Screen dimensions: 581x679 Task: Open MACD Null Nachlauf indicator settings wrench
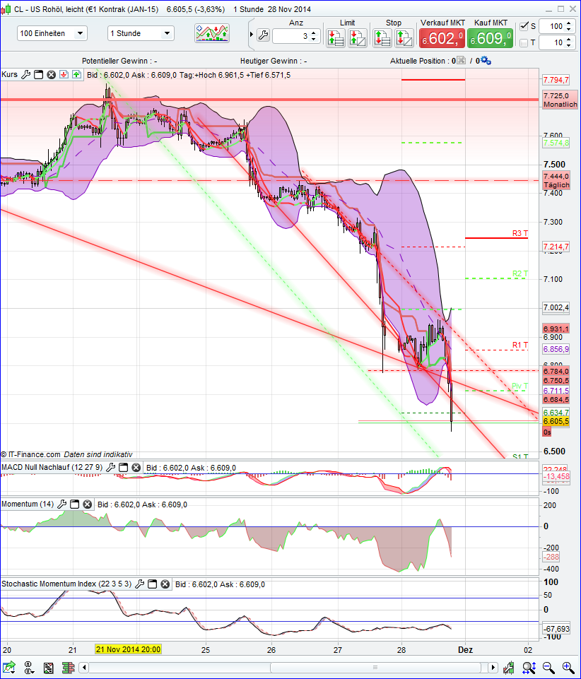pyautogui.click(x=110, y=466)
